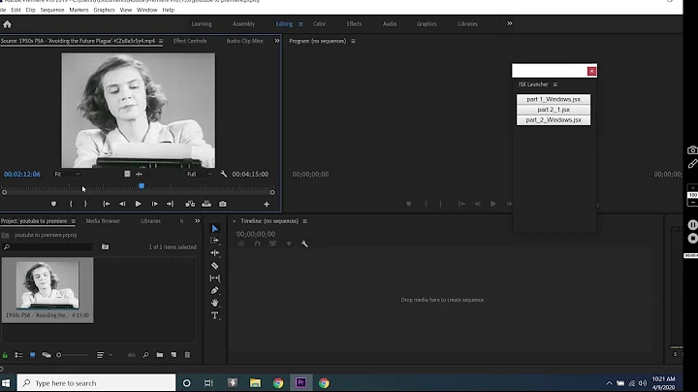Open Timeline display settings wrench

[x=304, y=244]
